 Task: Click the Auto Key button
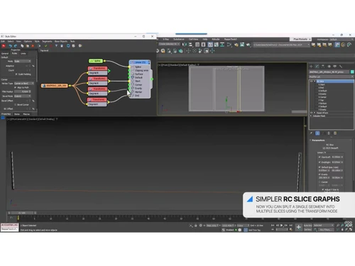click(307, 226)
